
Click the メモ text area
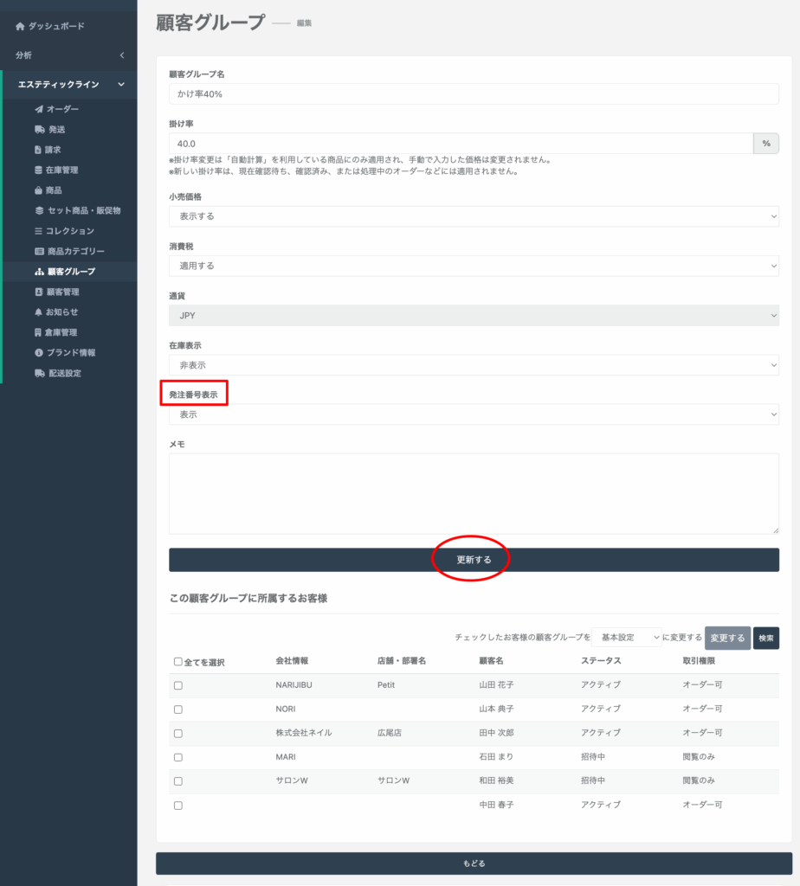(x=474, y=493)
